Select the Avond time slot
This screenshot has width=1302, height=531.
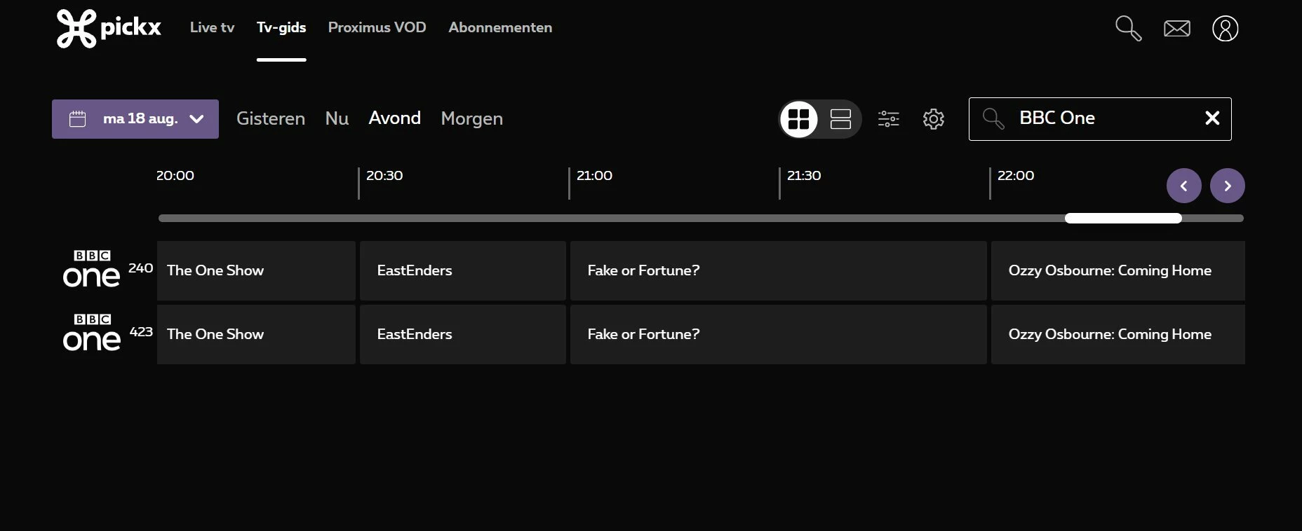point(395,118)
